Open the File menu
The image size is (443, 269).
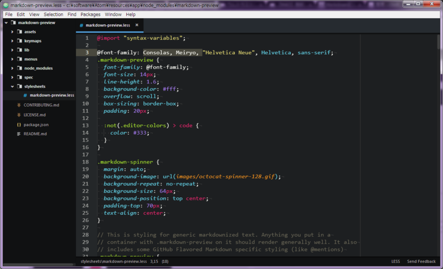click(9, 14)
